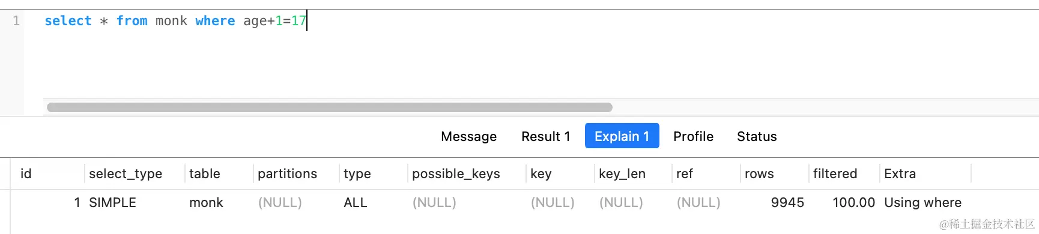Select the Using where cell
Image resolution: width=1039 pixels, height=234 pixels.
pos(922,203)
